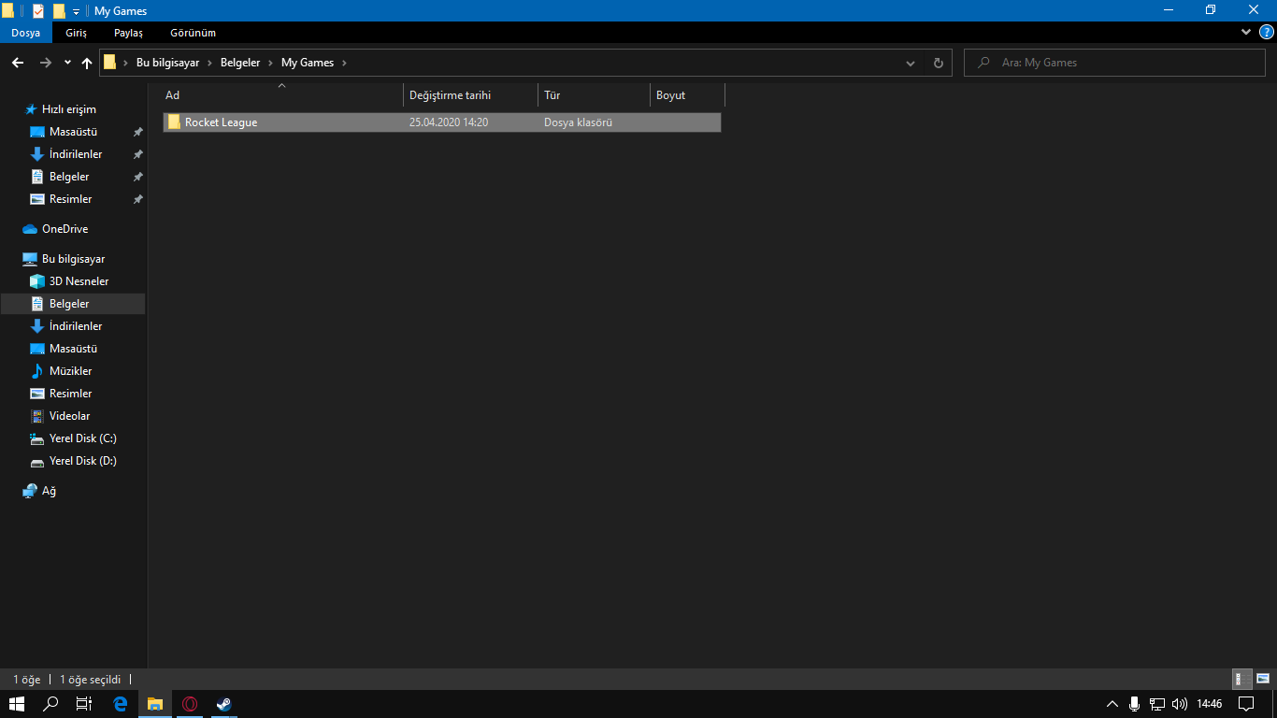Sort by the Boyut column header

[688, 95]
